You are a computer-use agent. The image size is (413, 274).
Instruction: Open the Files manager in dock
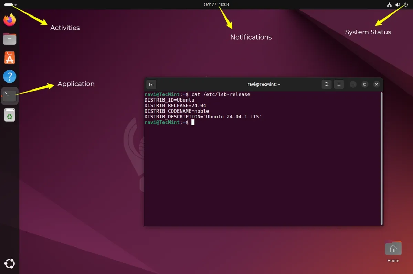[10, 39]
